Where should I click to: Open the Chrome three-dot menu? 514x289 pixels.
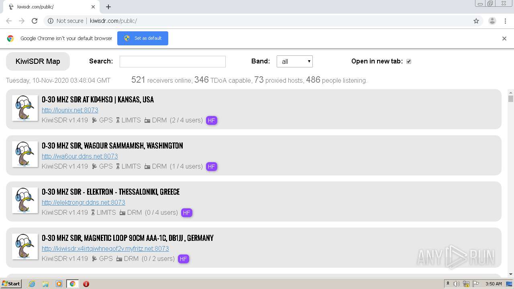[506, 21]
